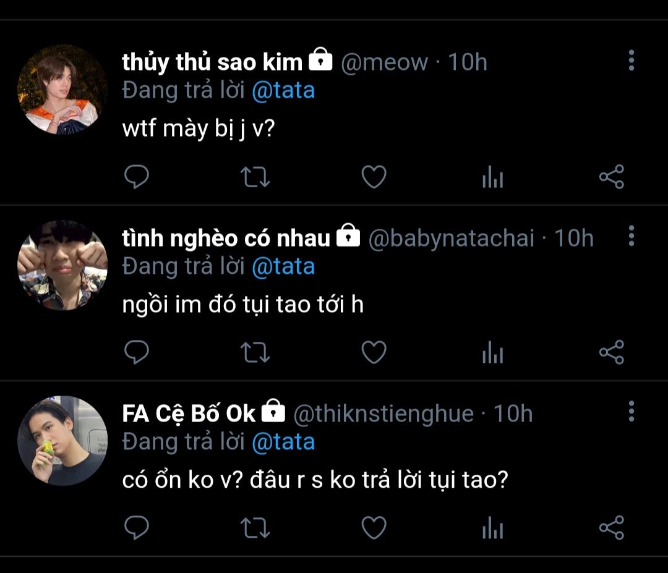Open the @tata mention in @thiknstienghue's reply

pos(283,441)
